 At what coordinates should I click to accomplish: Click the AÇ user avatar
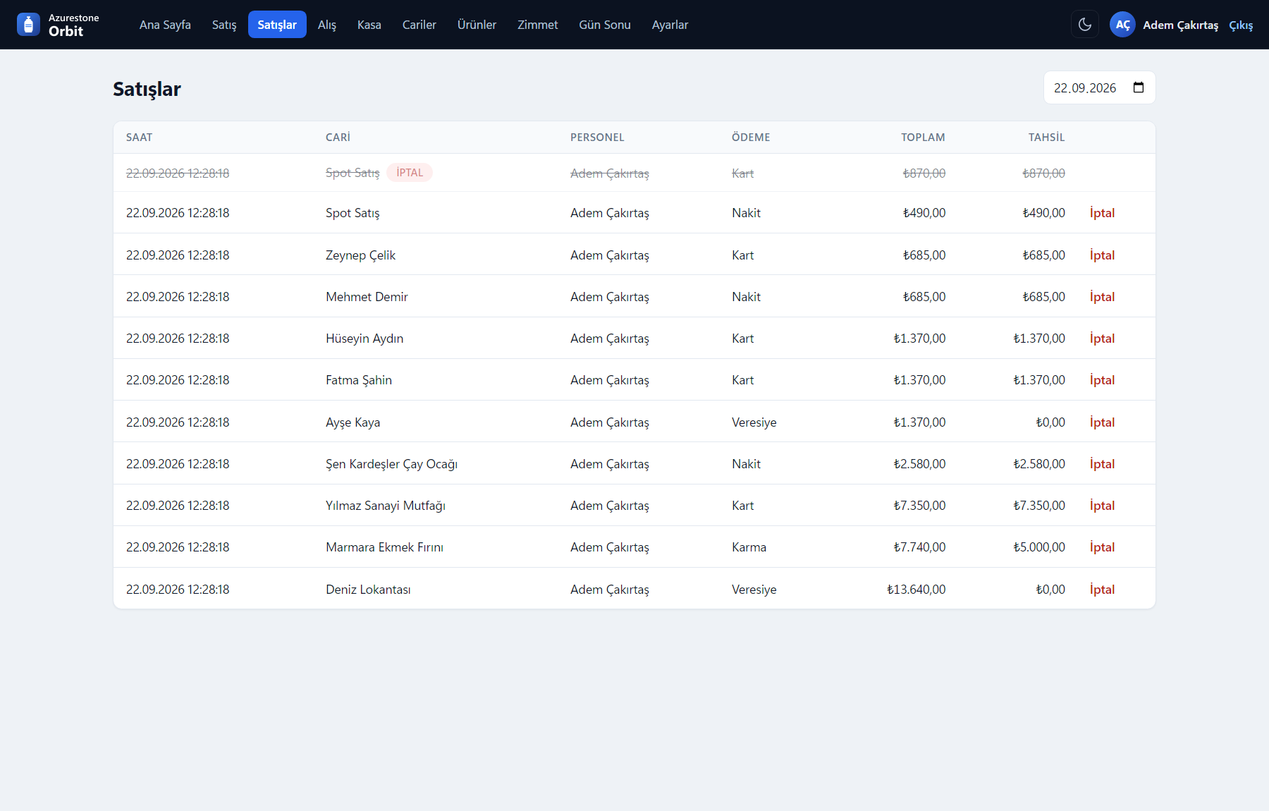[x=1122, y=25]
